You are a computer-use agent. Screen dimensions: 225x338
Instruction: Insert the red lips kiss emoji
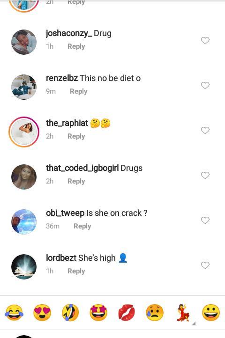click(127, 313)
